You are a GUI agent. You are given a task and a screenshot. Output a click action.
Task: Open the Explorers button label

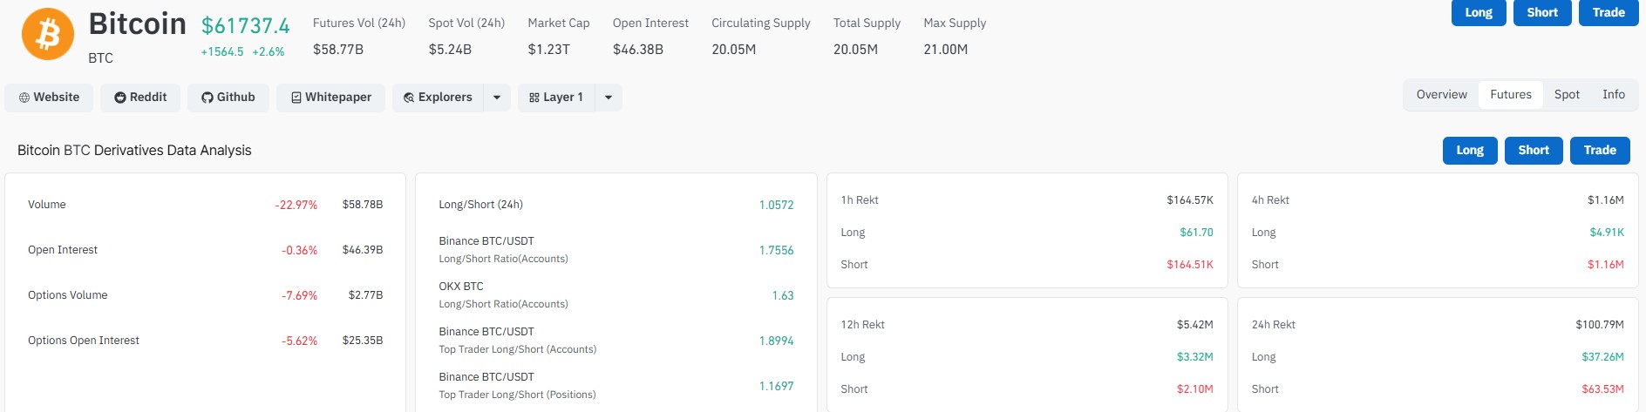pyautogui.click(x=446, y=97)
